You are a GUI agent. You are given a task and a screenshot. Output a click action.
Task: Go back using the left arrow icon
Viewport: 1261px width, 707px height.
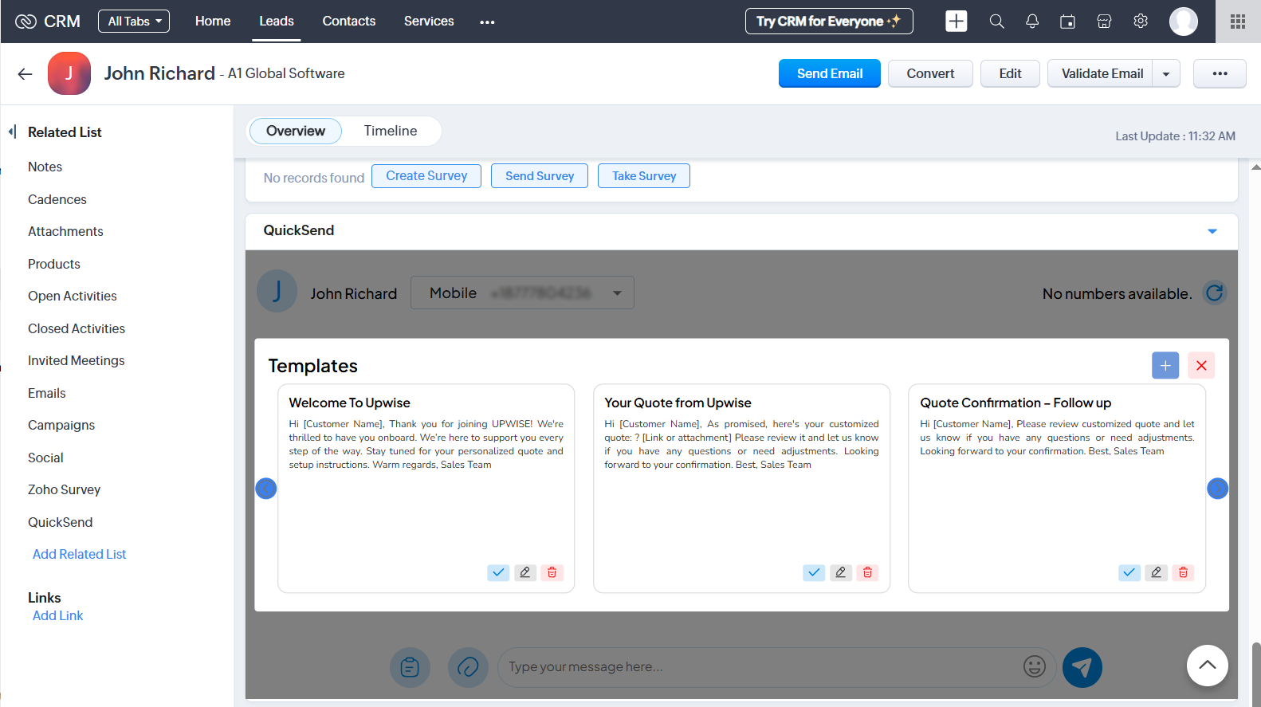tap(25, 74)
